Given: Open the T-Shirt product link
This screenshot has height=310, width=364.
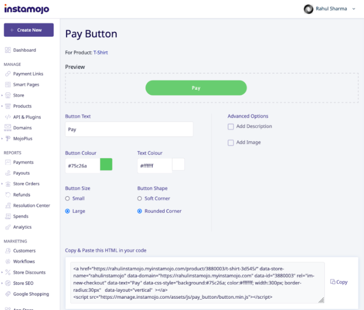Looking at the screenshot, I should (x=101, y=53).
